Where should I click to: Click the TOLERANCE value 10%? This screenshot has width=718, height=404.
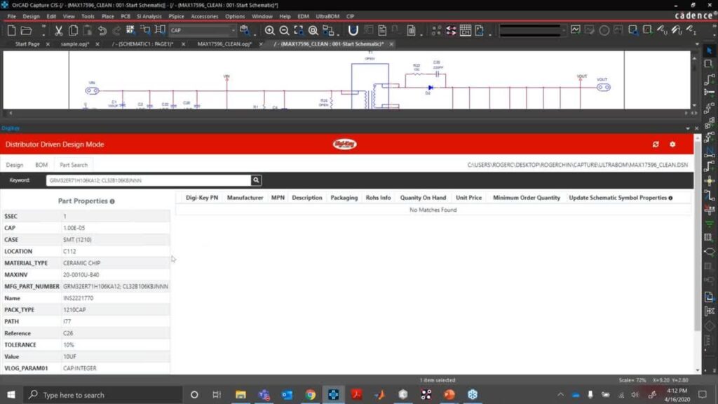coord(68,345)
